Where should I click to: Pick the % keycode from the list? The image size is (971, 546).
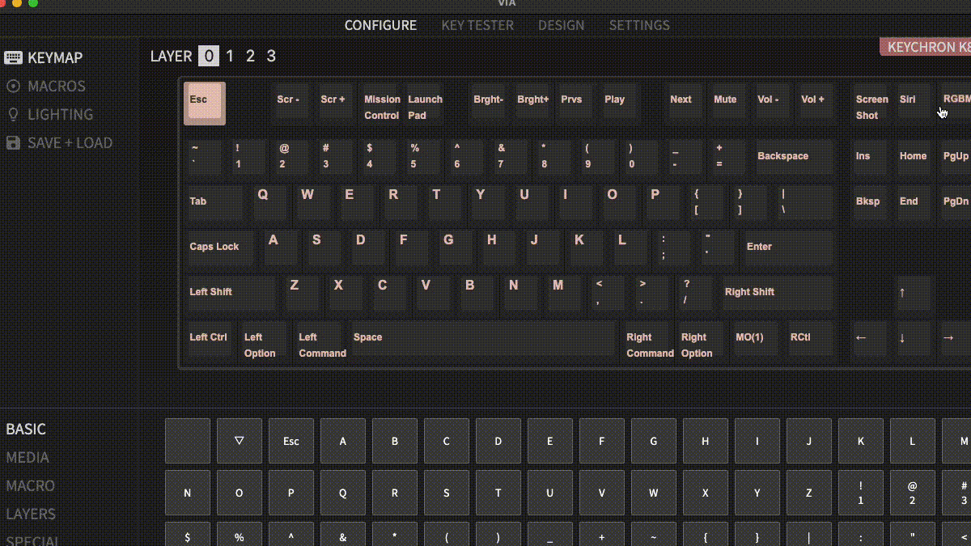coord(240,535)
